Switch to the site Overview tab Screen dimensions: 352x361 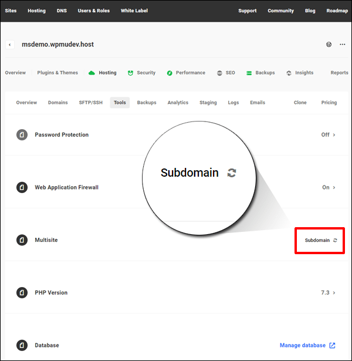pos(15,73)
